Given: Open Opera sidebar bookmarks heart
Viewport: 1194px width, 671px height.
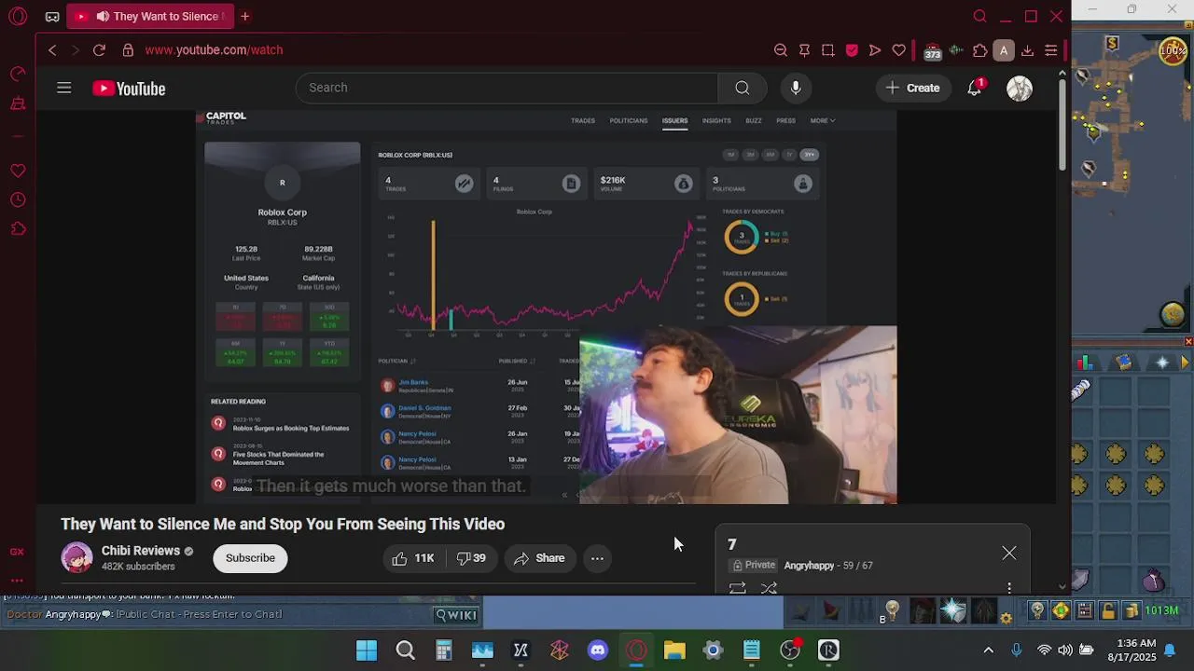Looking at the screenshot, I should coord(18,171).
